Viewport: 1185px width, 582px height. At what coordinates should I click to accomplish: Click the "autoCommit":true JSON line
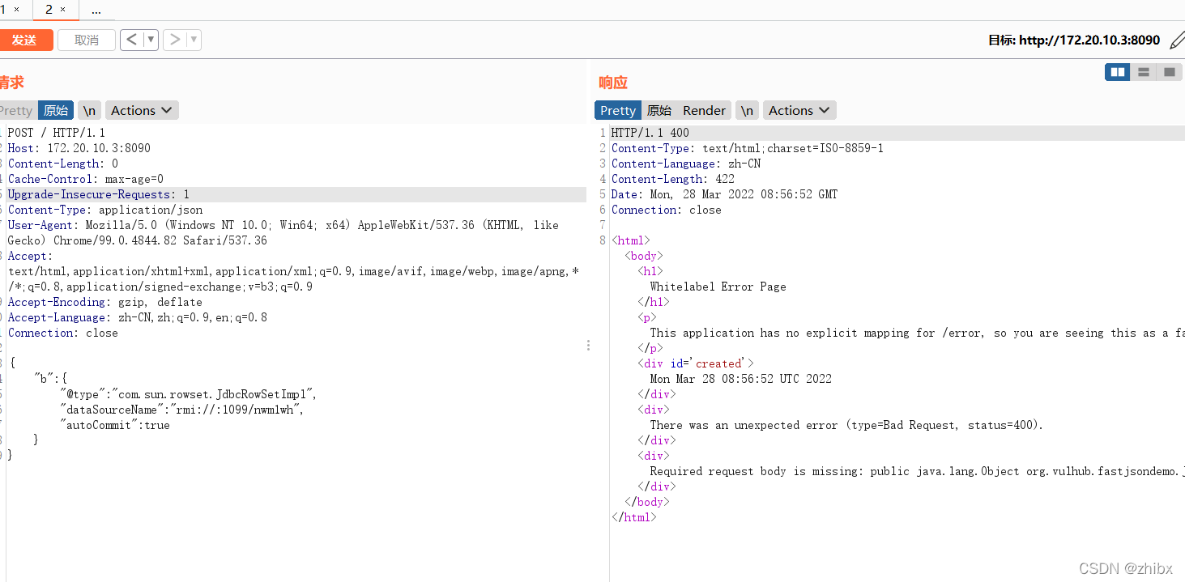115,425
